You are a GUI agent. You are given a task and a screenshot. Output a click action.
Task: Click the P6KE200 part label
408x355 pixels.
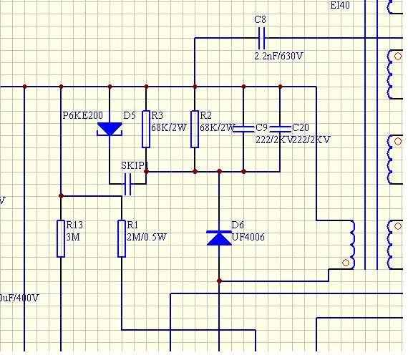(x=83, y=115)
